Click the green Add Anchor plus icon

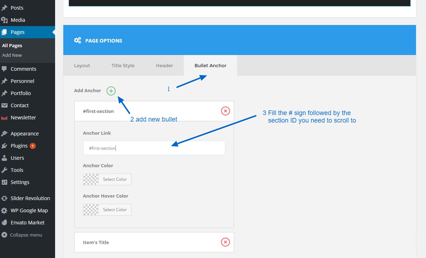[111, 91]
